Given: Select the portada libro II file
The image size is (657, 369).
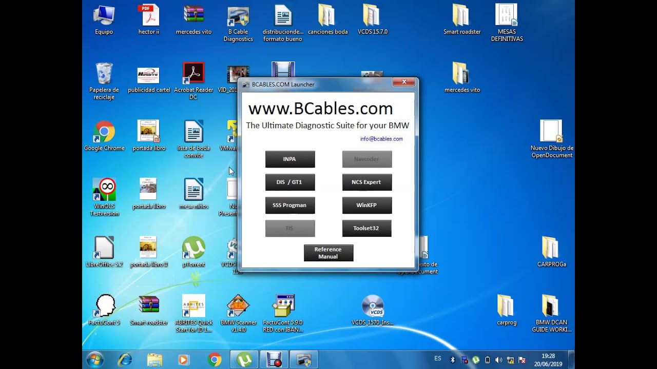Looking at the screenshot, I should tap(149, 253).
